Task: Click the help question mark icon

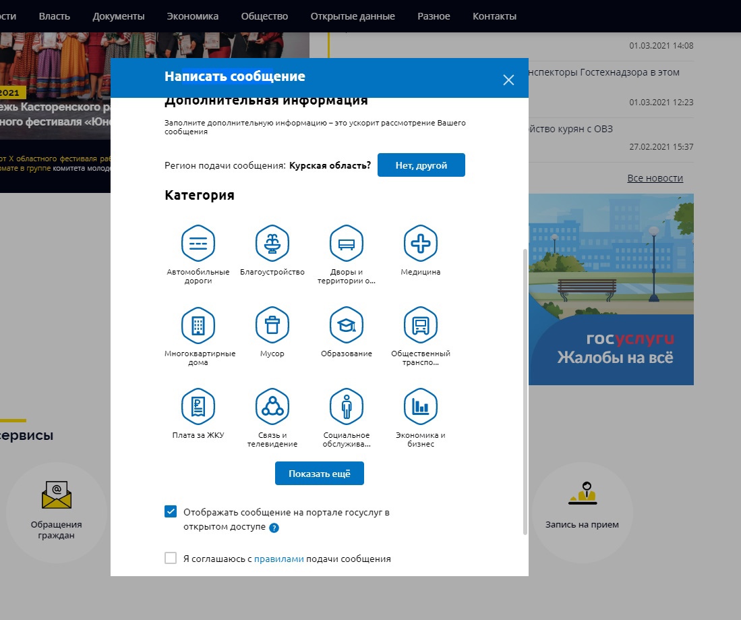Action: pyautogui.click(x=274, y=528)
